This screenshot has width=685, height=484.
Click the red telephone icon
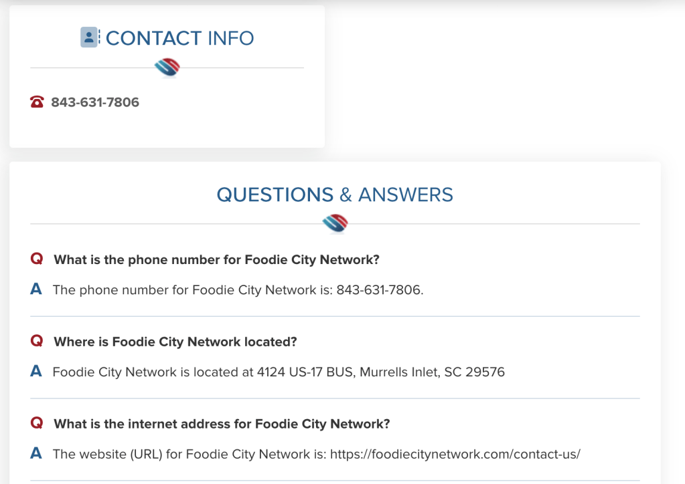(x=37, y=102)
